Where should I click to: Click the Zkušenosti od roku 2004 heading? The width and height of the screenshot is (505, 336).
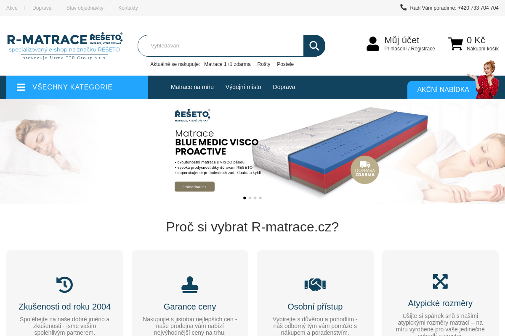(65, 307)
